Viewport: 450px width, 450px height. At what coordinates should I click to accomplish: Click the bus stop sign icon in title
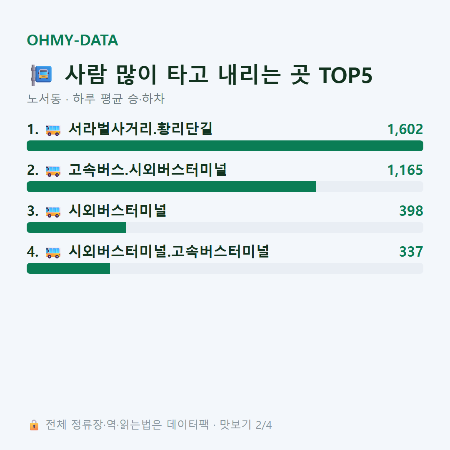tap(41, 75)
